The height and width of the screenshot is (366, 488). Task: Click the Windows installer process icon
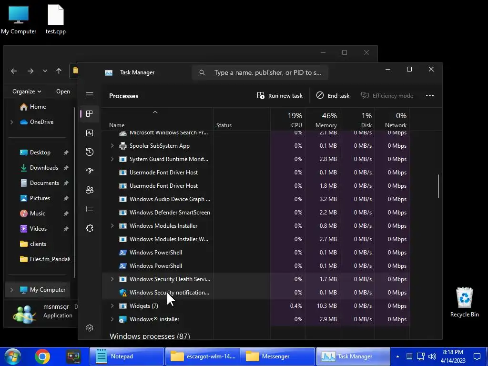click(123, 319)
